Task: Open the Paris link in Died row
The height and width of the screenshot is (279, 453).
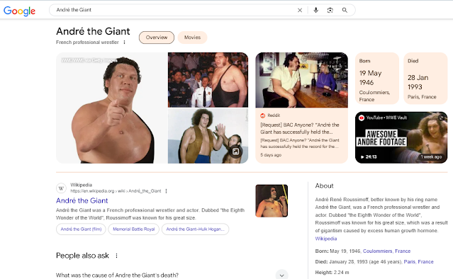Action: point(409,262)
